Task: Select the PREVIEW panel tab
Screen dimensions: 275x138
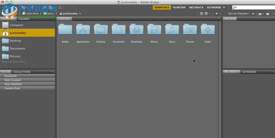Action: [230, 19]
